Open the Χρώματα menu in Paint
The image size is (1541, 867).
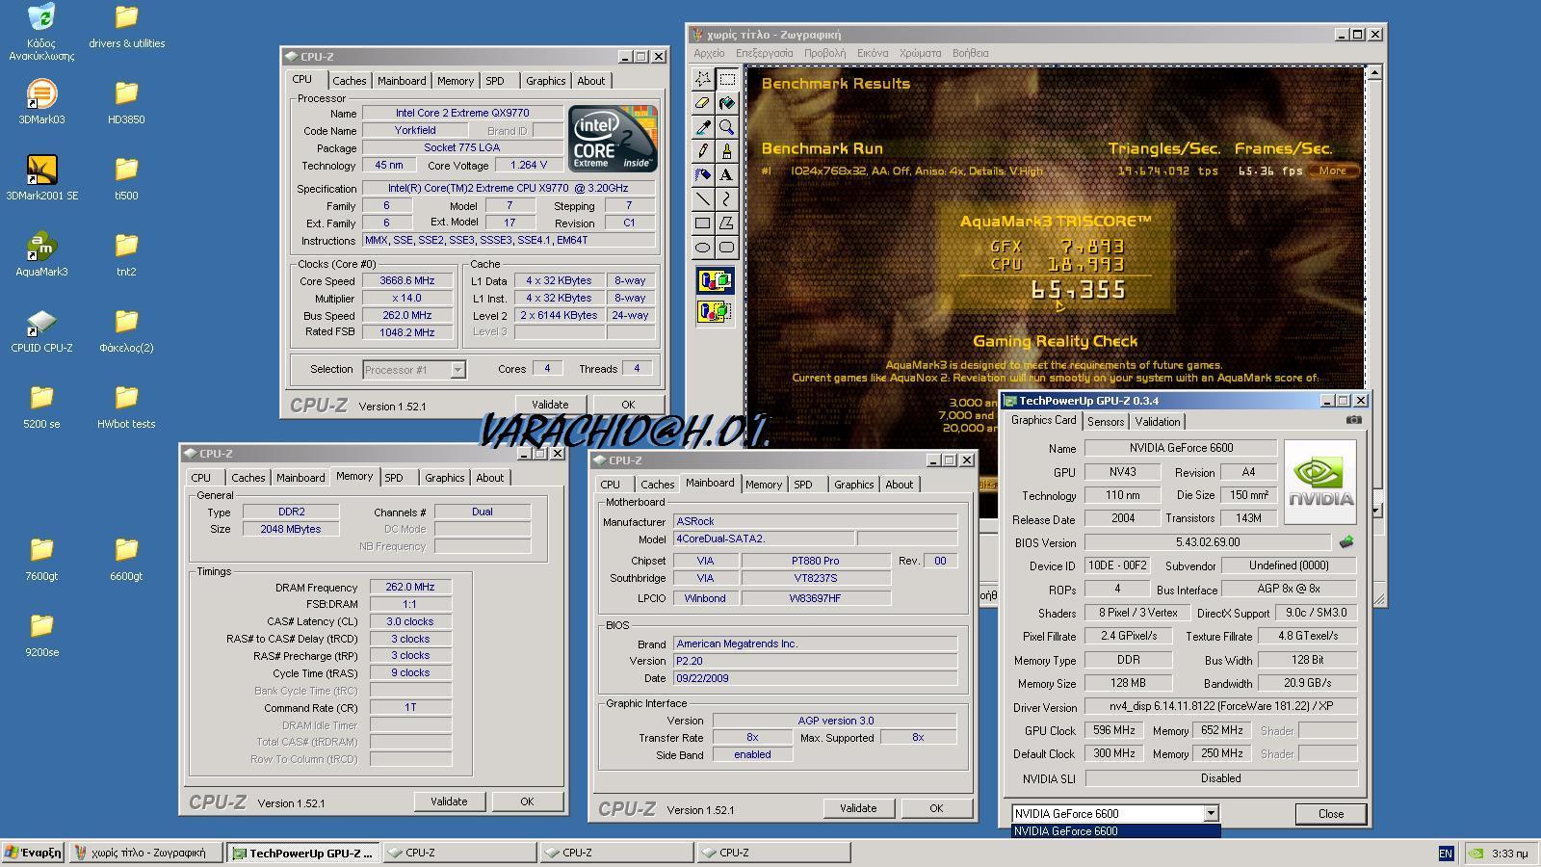[x=920, y=53]
